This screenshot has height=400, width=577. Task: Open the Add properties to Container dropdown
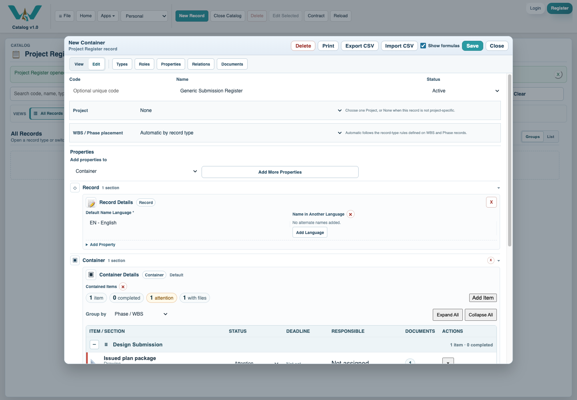pyautogui.click(x=135, y=171)
